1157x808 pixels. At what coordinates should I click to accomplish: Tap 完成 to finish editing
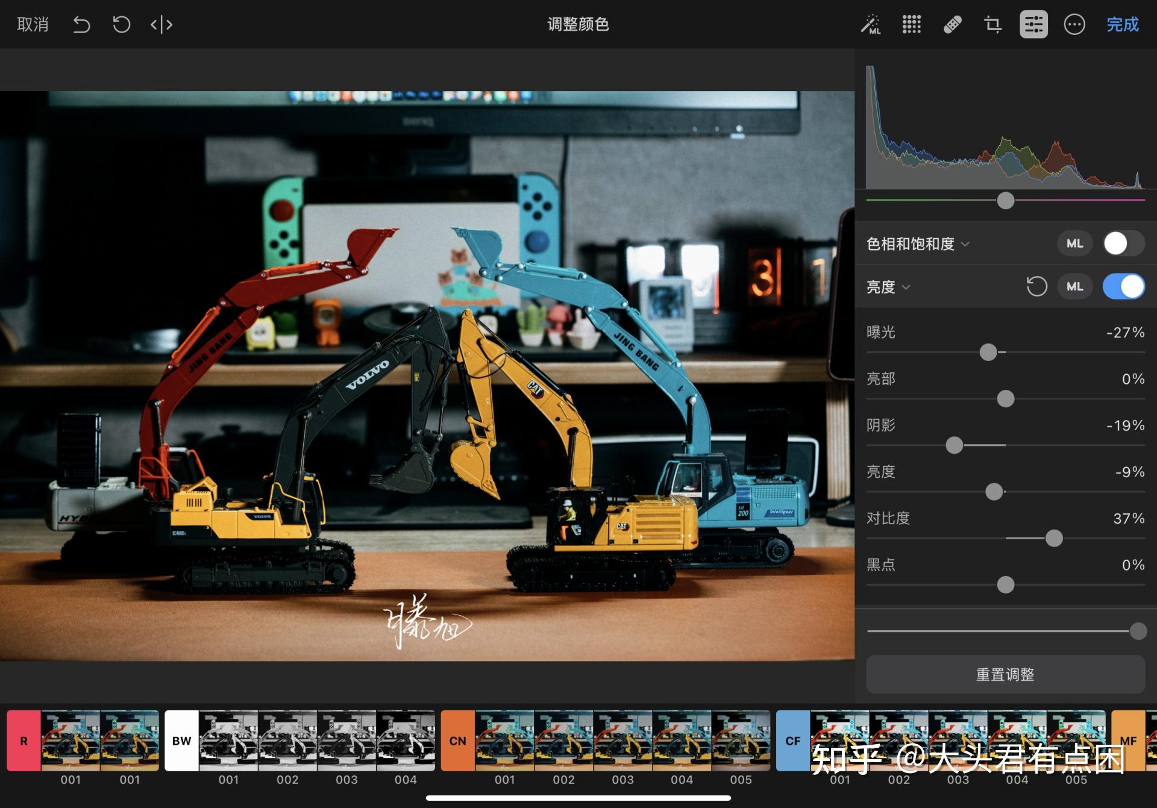click(1123, 25)
